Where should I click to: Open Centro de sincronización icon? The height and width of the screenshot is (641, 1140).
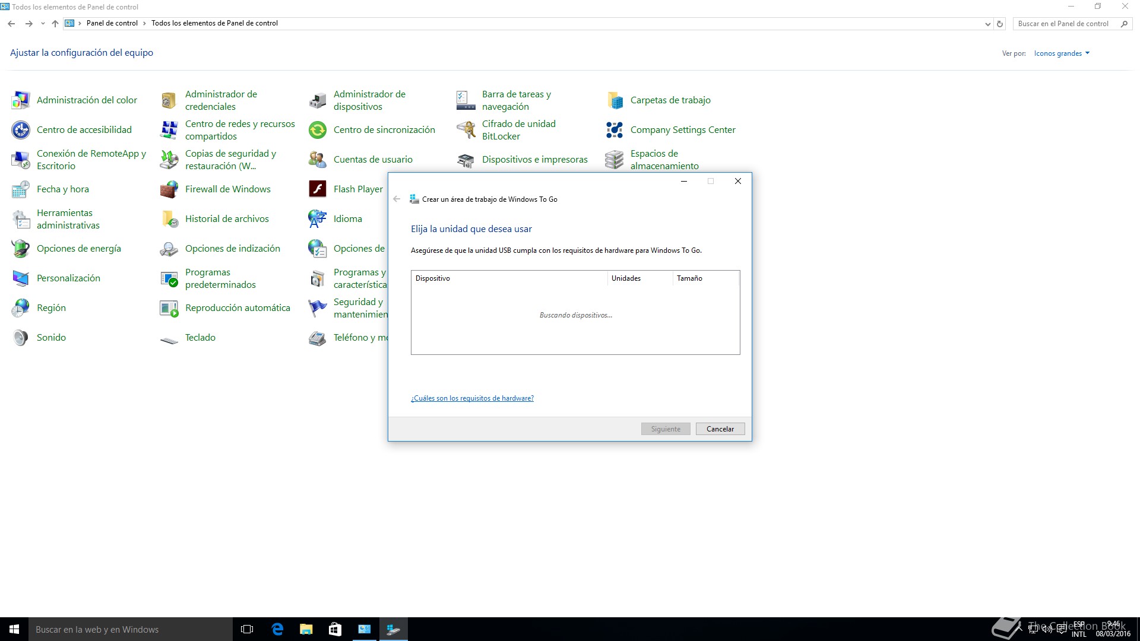point(318,130)
